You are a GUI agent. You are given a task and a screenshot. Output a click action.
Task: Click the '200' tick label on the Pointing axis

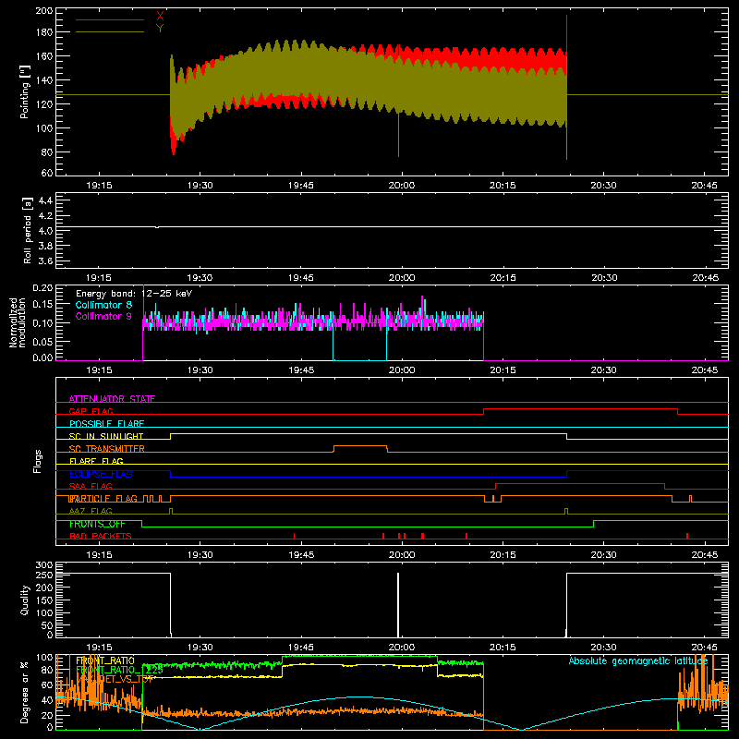tap(44, 10)
